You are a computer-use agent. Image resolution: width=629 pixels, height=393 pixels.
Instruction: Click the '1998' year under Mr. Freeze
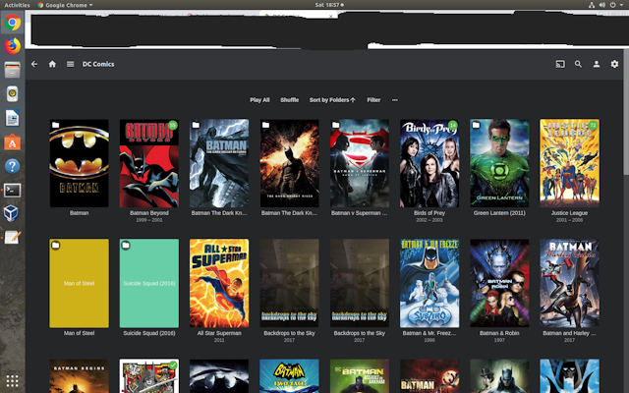tap(429, 340)
